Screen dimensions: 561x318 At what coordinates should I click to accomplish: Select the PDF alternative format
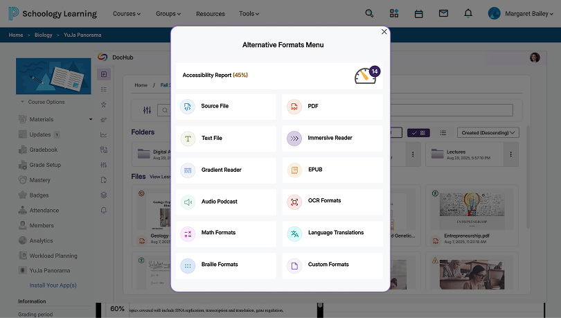coord(332,106)
